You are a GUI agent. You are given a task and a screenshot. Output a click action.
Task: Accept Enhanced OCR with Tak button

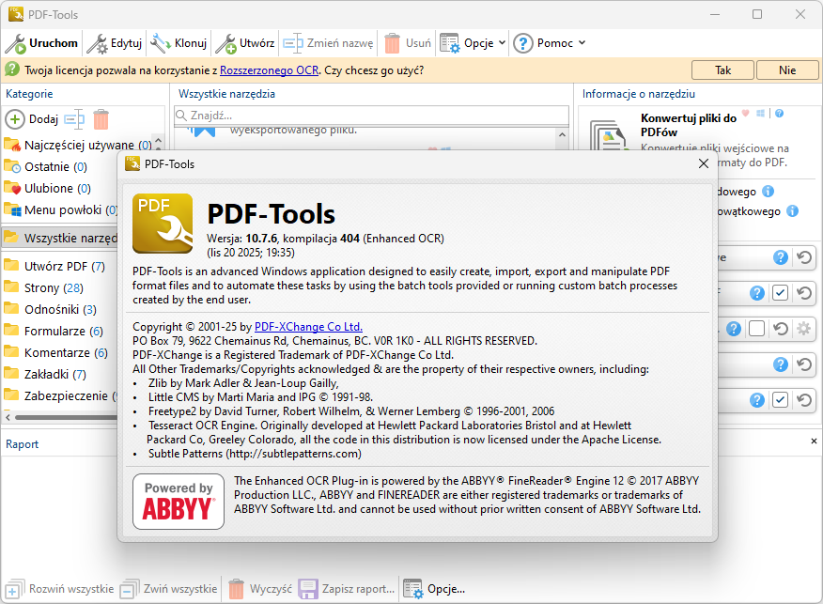click(722, 70)
